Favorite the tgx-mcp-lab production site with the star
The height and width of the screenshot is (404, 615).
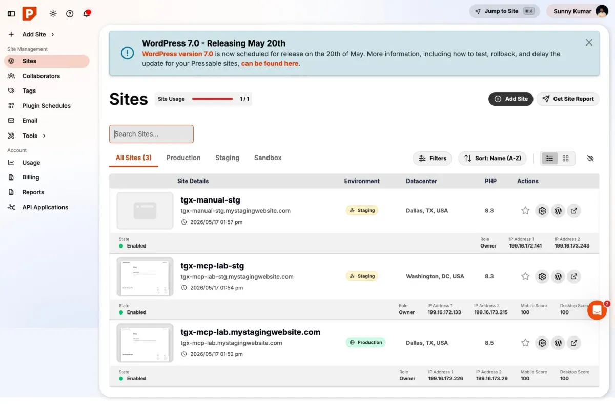[525, 343]
